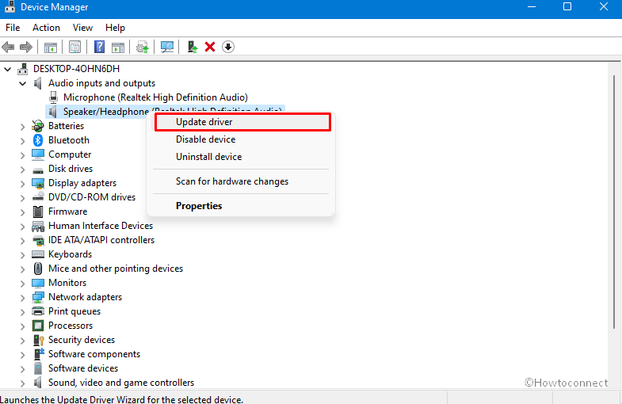Viewport: 622px width, 404px height.
Task: Click the red X Uninstall device icon
Action: click(x=210, y=47)
